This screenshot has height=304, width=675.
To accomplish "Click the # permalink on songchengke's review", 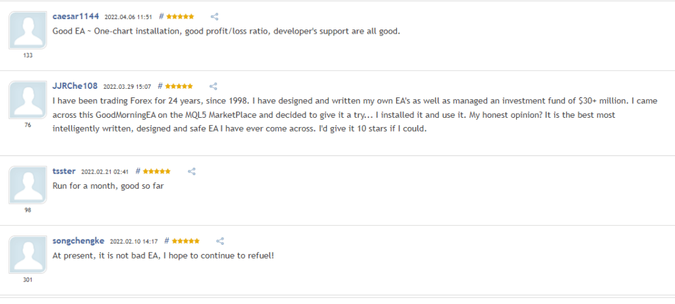I will (x=167, y=241).
